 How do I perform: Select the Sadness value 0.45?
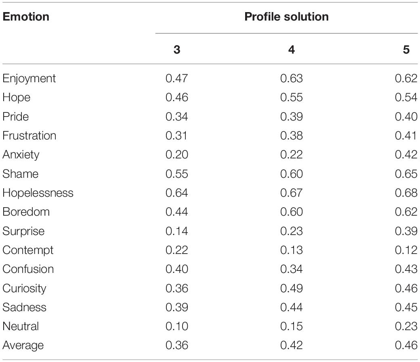point(406,307)
